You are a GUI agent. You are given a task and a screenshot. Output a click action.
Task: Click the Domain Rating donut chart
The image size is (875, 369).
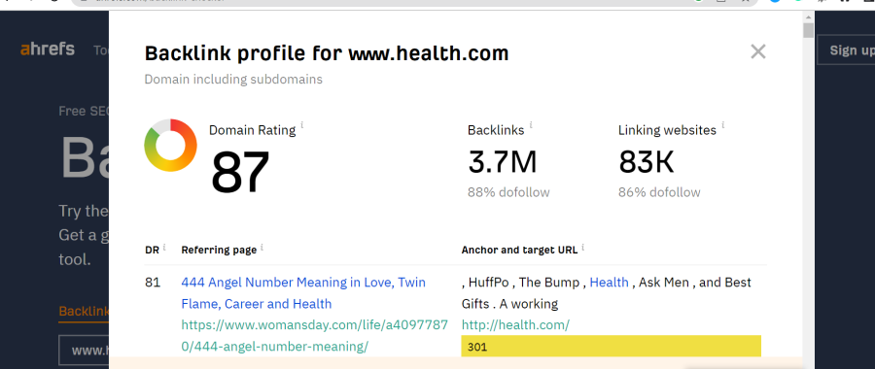[x=170, y=145]
